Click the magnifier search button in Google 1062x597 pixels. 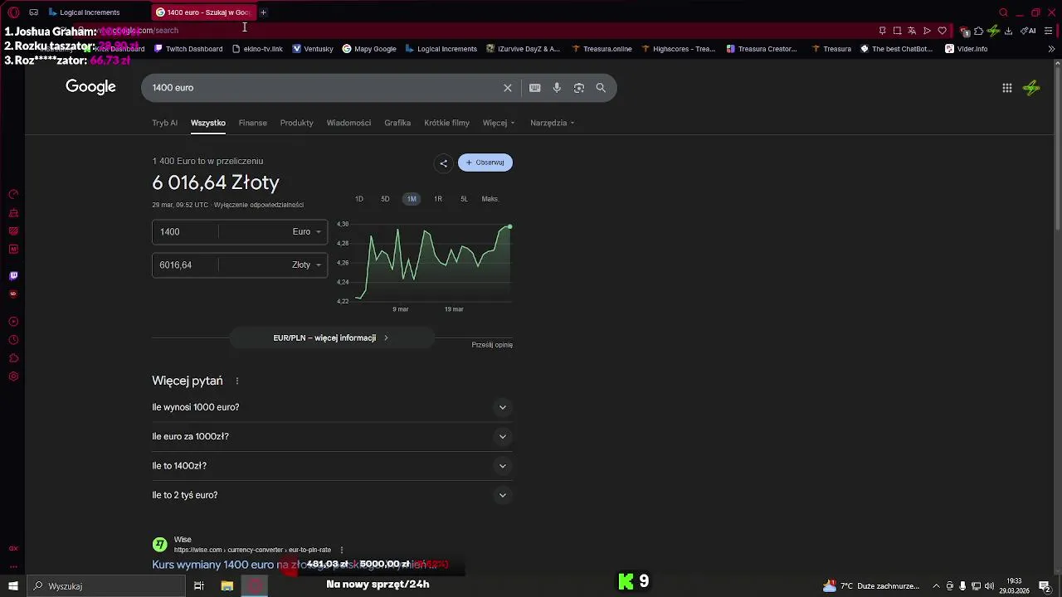601,88
